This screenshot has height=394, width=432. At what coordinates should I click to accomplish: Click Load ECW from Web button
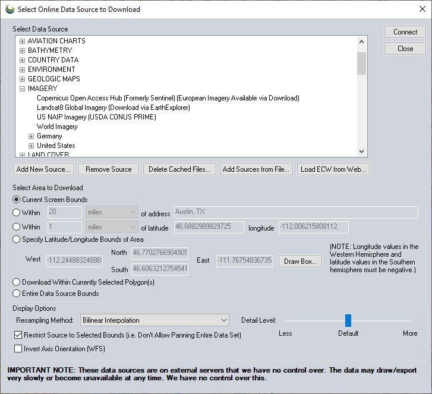(x=333, y=169)
